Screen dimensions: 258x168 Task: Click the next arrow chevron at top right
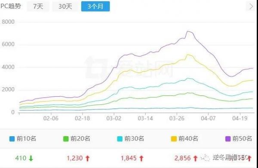[x=251, y=6]
